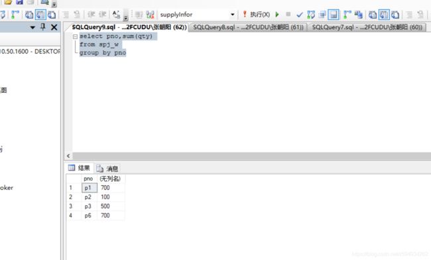This screenshot has width=431, height=260.
Task: Select Results to Grid icon above SQLQuery7 tab
Action: click(x=384, y=15)
